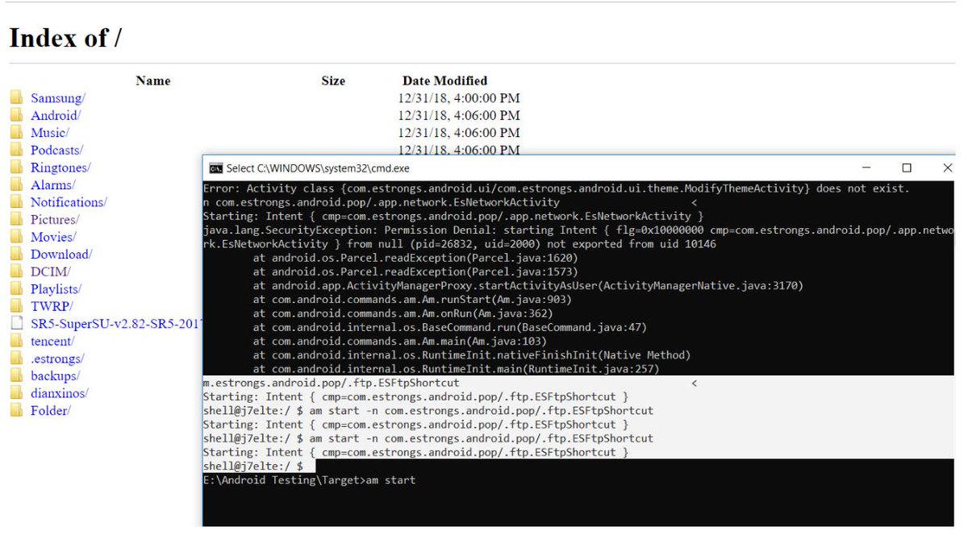The width and height of the screenshot is (968, 539).
Task: Click the BaseCommand.run stack trace line
Action: (x=449, y=327)
